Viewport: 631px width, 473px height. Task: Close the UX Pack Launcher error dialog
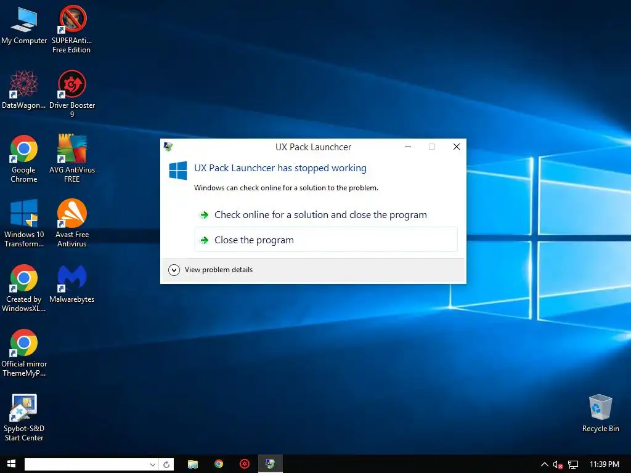point(457,147)
